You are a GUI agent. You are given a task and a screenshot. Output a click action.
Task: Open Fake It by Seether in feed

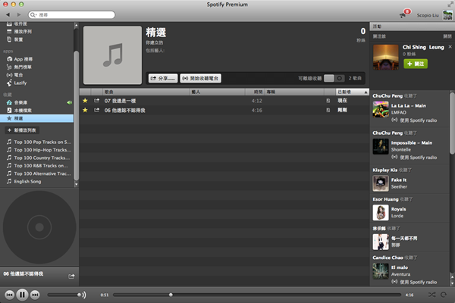399,180
